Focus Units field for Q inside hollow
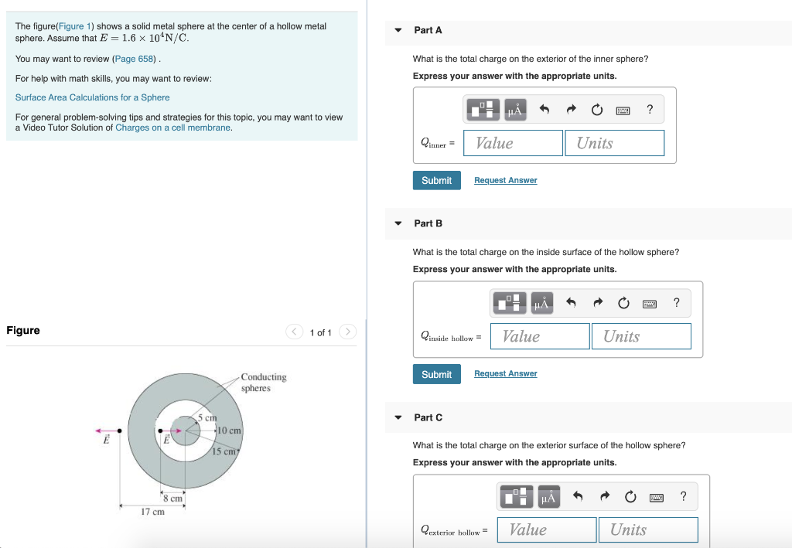The image size is (792, 548). pyautogui.click(x=641, y=336)
